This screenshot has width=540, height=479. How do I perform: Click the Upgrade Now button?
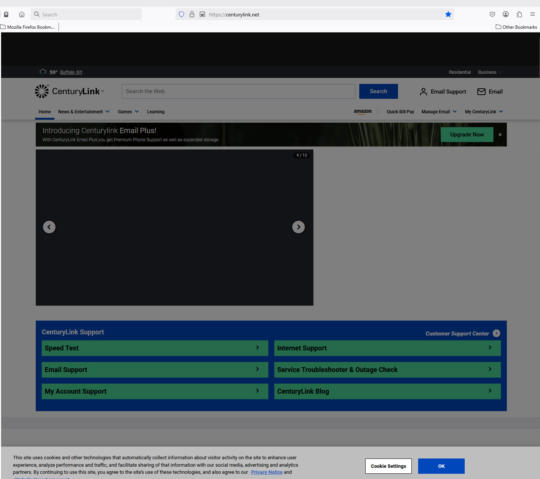click(x=467, y=135)
